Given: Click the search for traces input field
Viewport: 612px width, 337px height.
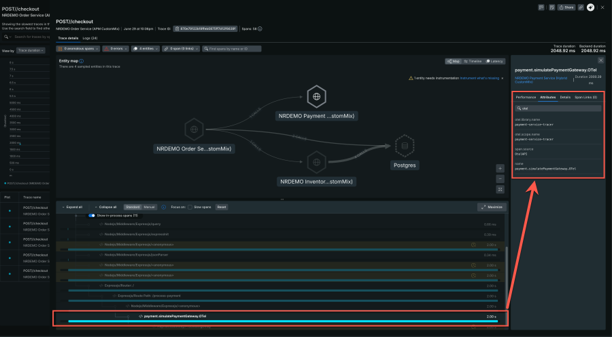Looking at the screenshot, I should pos(27,37).
